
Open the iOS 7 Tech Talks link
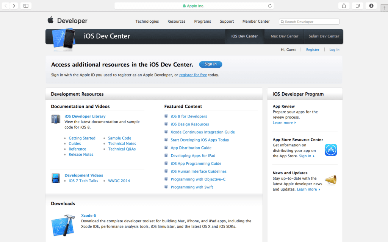click(x=83, y=181)
